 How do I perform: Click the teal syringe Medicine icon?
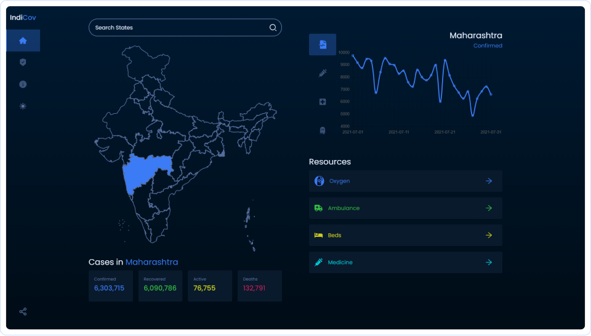[x=318, y=262]
